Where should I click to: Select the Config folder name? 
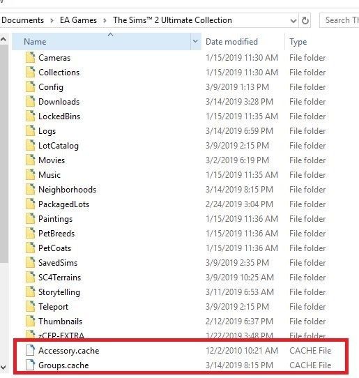coord(51,87)
